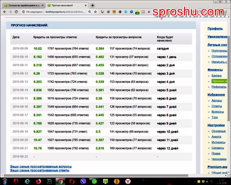This screenshot has width=231, height=185.
Task: Click the page vertical scrollbar
Action: coord(229,96)
